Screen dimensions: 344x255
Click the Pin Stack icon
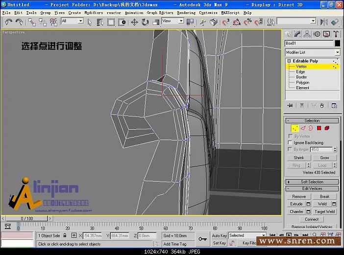pos(290,105)
